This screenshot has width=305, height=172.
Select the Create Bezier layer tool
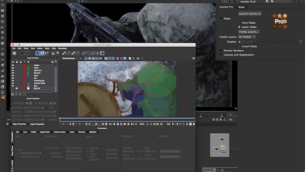click(73, 53)
